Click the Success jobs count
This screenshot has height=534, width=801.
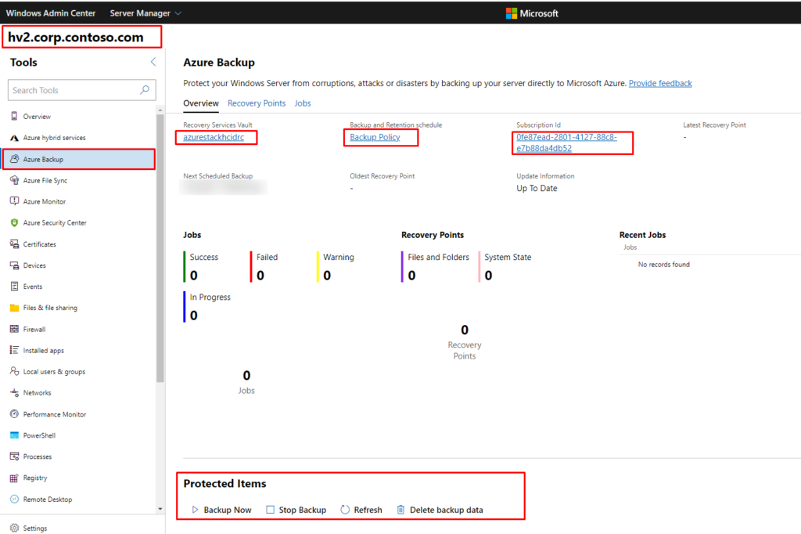coord(194,275)
